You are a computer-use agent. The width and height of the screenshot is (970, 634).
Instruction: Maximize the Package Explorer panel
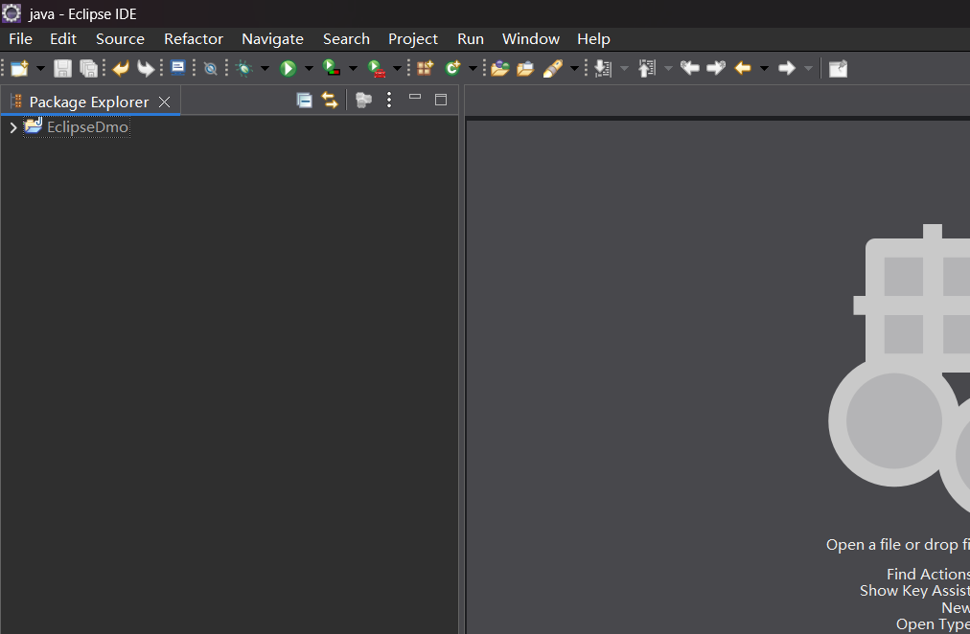point(441,101)
